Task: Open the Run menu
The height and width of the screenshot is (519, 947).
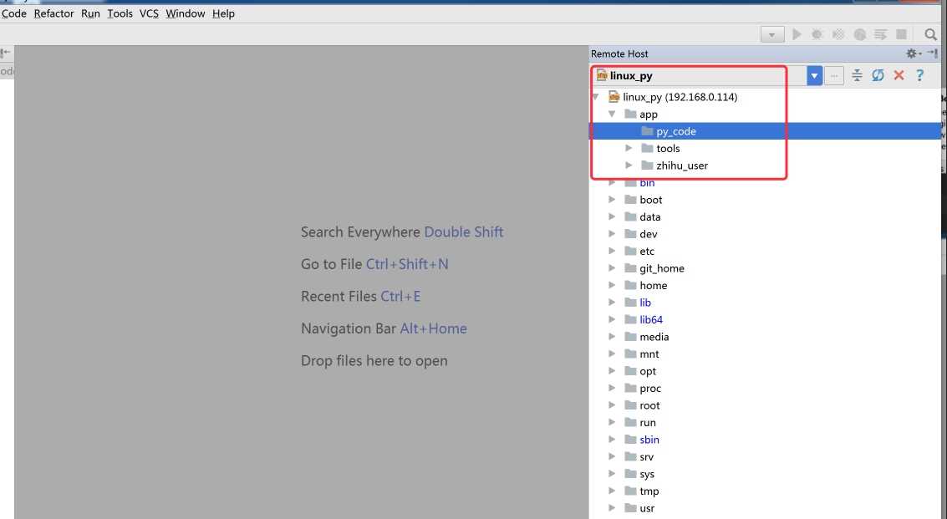Action: (x=90, y=13)
